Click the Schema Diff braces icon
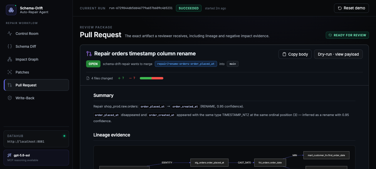This screenshot has height=169, width=376. (10, 47)
